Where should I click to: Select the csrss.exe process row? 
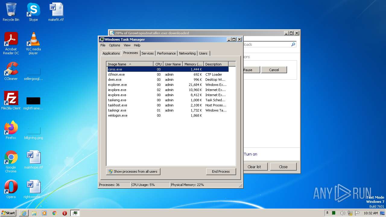pyautogui.click(x=167, y=69)
